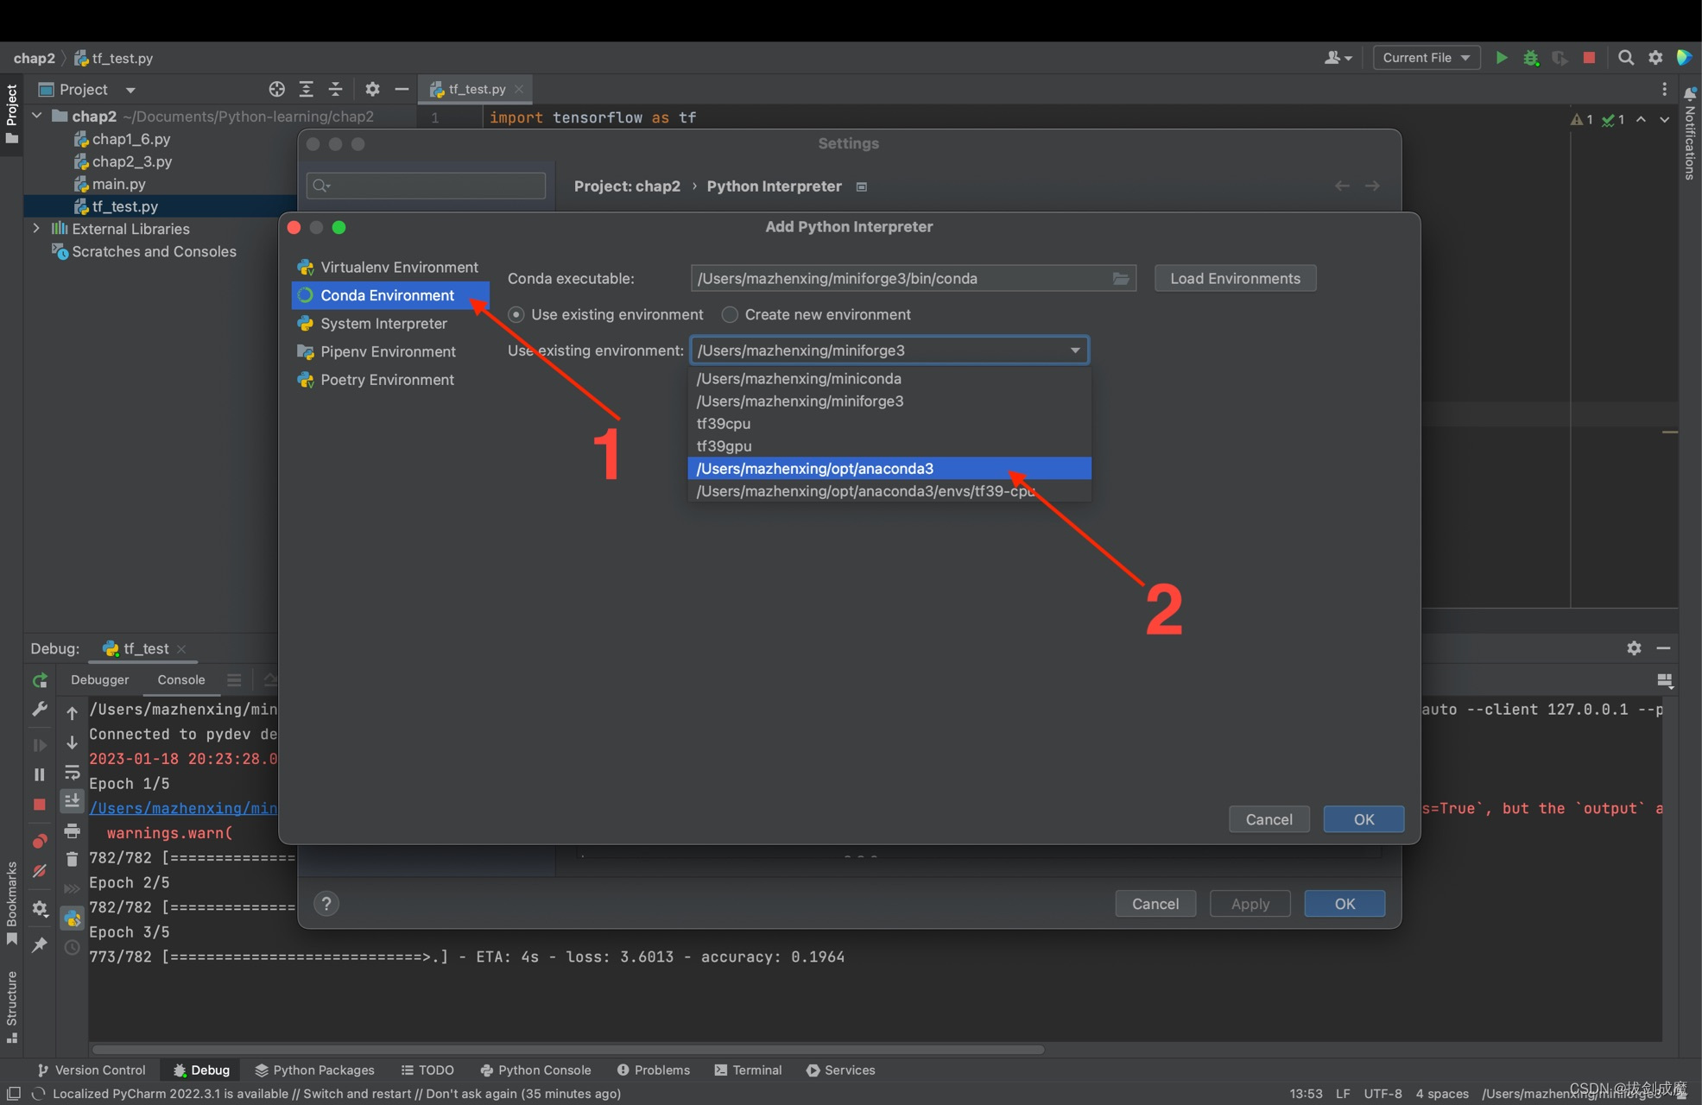Select Use existing environment radio button
The height and width of the screenshot is (1105, 1702).
(516, 313)
